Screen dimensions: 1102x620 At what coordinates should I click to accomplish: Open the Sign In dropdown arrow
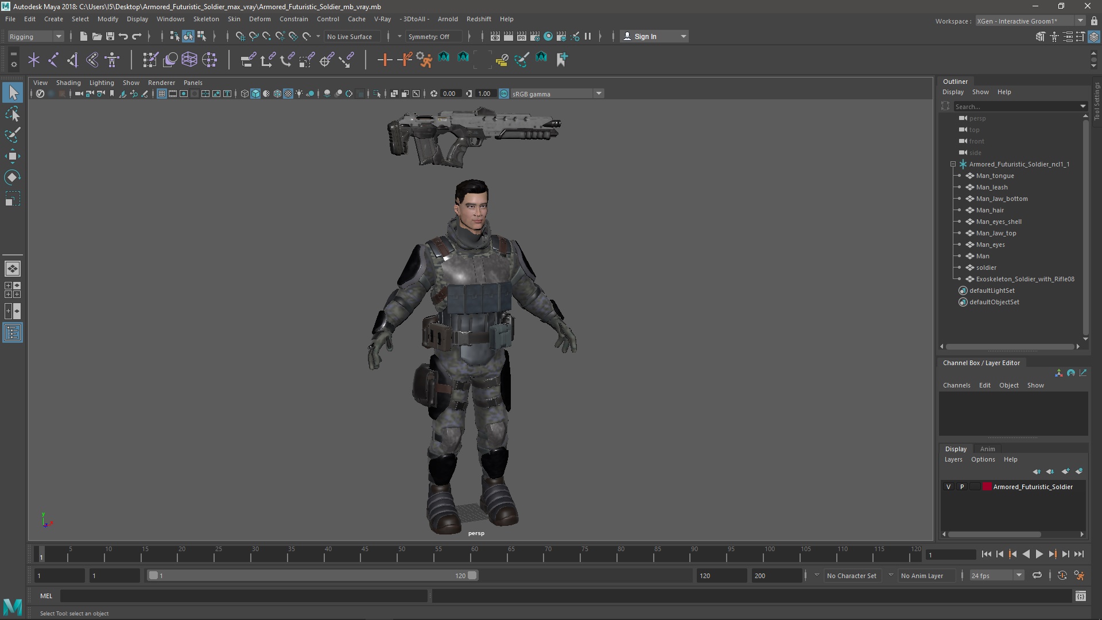click(x=683, y=36)
